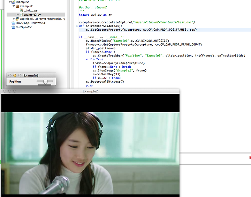
Task: Click the 'def onTrackbarSlide(pos):' line
Action: click(100, 26)
